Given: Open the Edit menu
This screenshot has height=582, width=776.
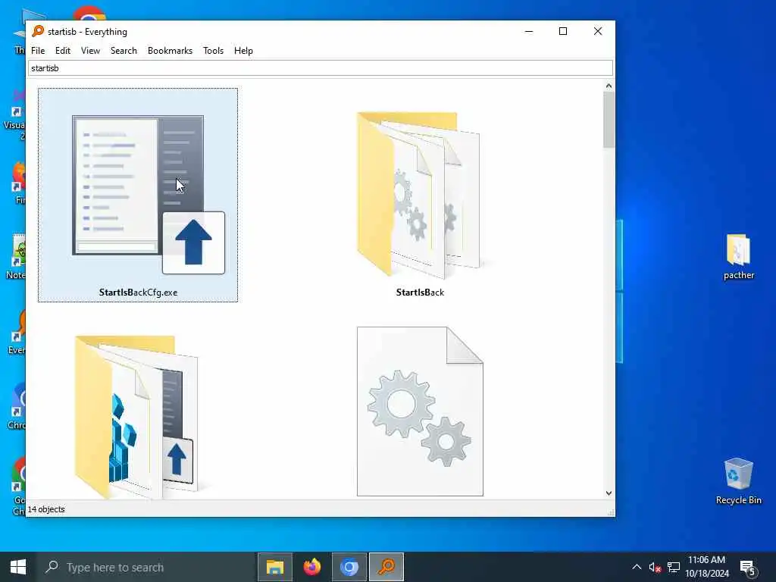Looking at the screenshot, I should 63,51.
